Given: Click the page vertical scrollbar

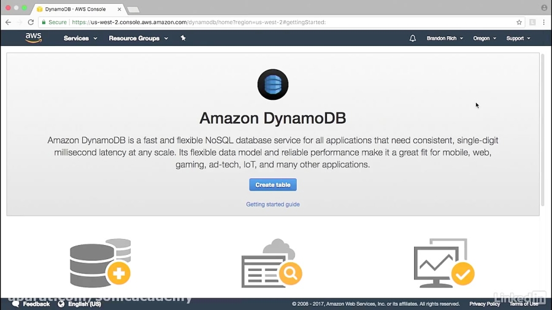Looking at the screenshot, I should tap(543, 130).
